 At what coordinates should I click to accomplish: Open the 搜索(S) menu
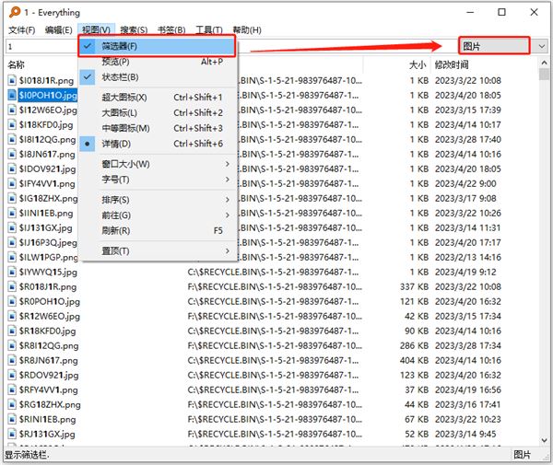(x=134, y=30)
